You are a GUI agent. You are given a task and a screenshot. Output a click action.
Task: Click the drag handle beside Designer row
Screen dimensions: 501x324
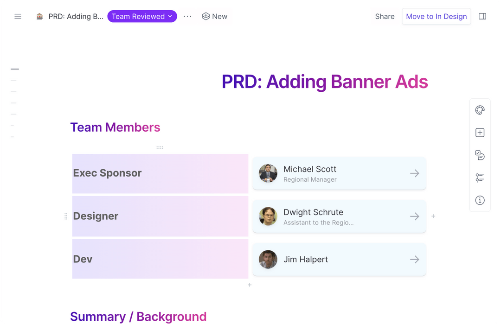click(x=66, y=216)
